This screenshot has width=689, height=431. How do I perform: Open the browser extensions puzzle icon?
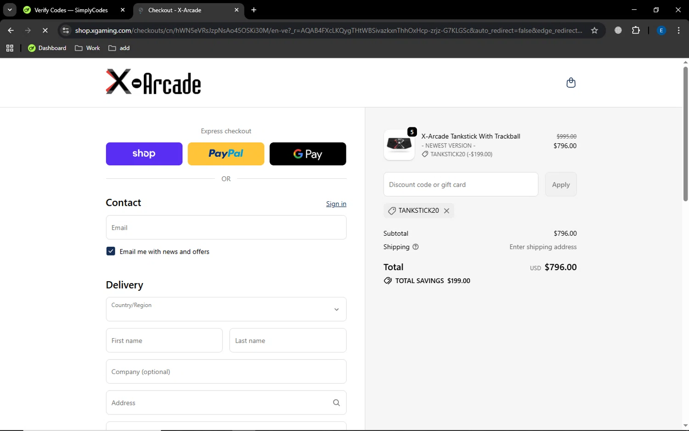pos(636,30)
